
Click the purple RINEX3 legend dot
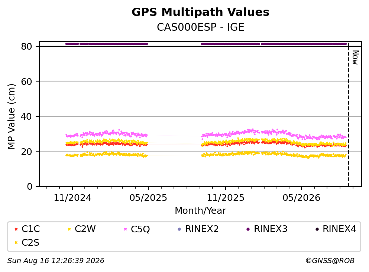click(x=248, y=229)
